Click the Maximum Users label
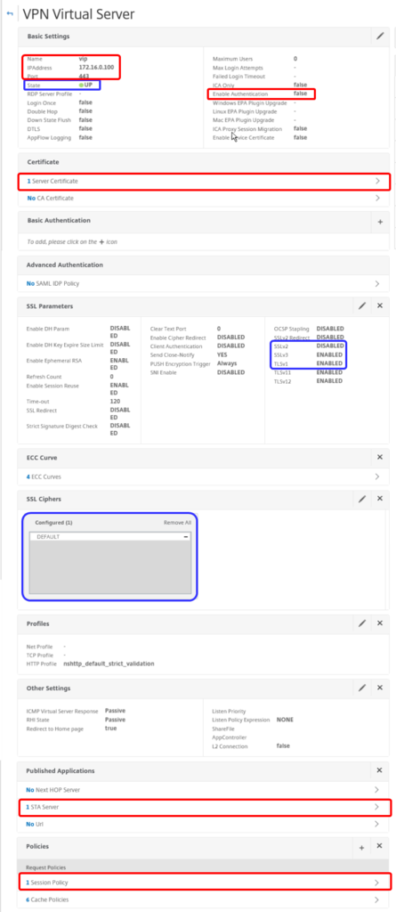396x912 pixels. tap(232, 59)
